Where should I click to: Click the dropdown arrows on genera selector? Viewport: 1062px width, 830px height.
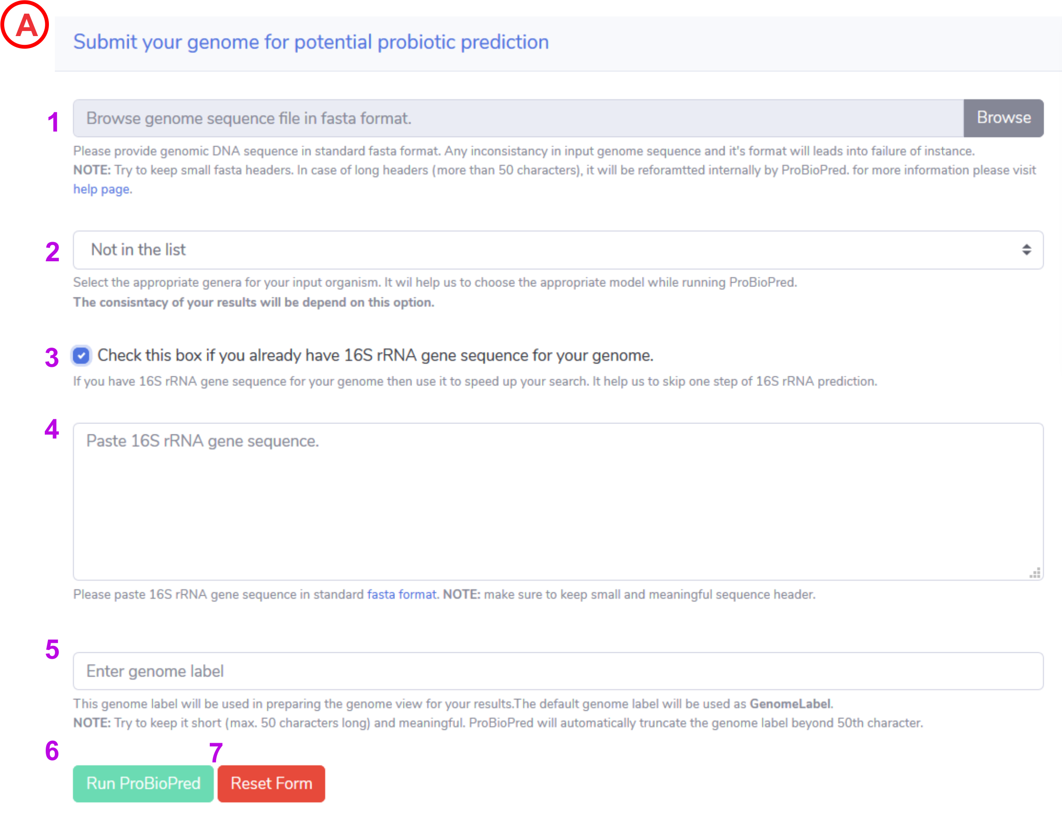coord(1026,250)
